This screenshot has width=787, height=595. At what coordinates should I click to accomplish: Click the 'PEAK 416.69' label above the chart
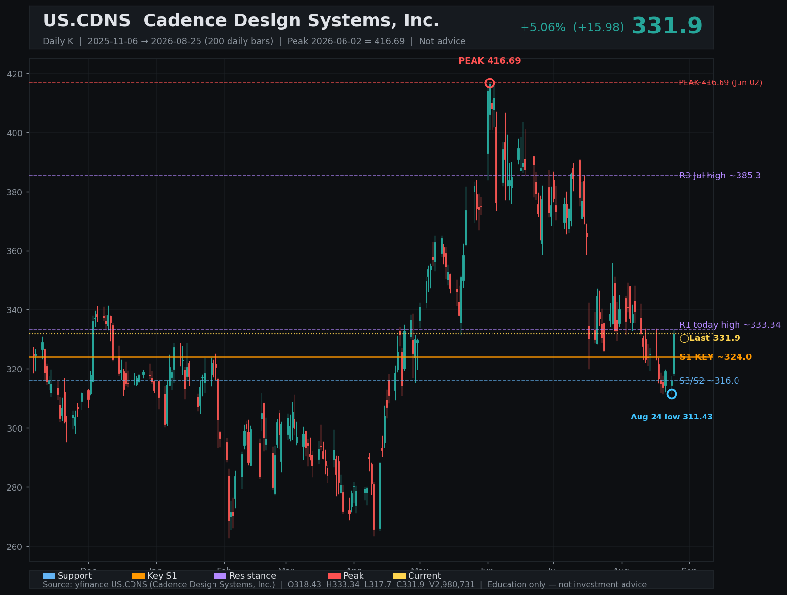click(x=490, y=61)
